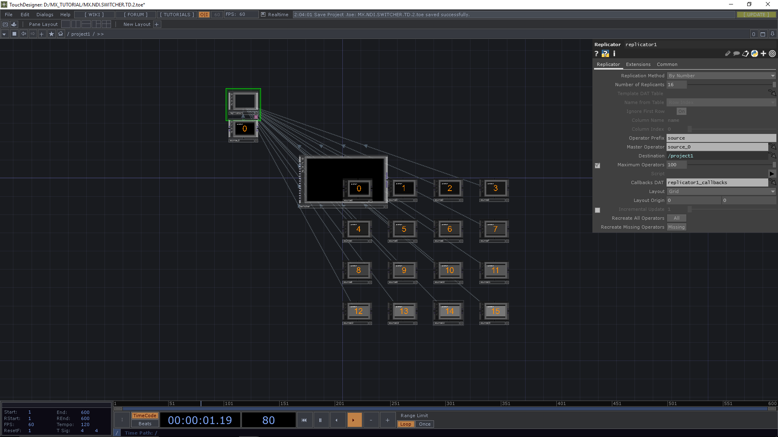Screen dimensions: 778x437
Task: Step forward one frame with plus button
Action: (x=387, y=420)
